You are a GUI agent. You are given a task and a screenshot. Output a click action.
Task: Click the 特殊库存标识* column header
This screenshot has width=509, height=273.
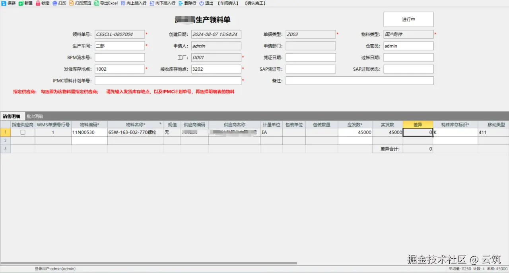pos(455,124)
